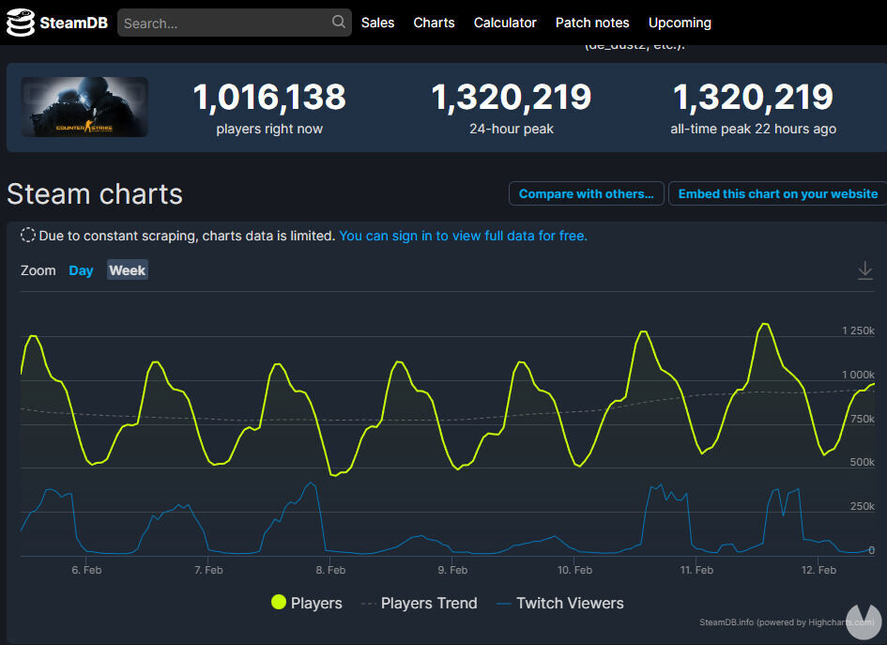Follow the sign in to view full data link

tap(463, 236)
